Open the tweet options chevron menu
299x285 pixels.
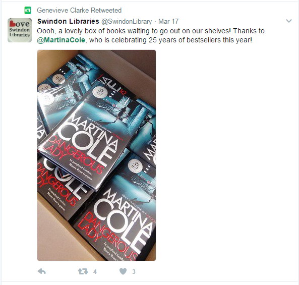tap(289, 21)
